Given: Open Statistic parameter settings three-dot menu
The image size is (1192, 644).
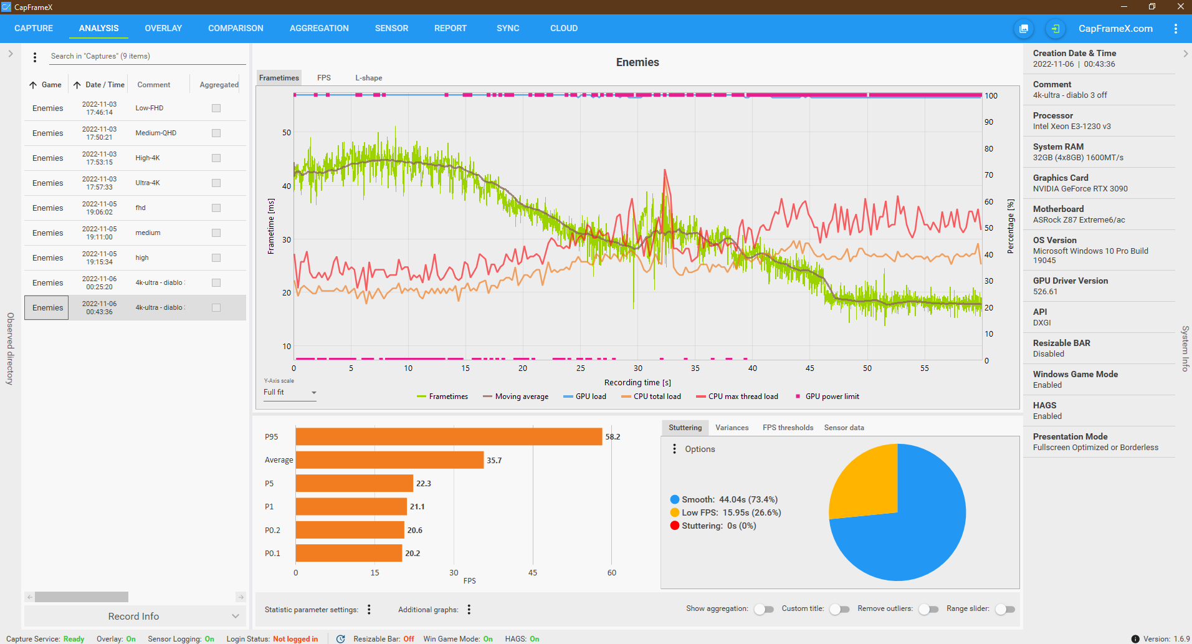Looking at the screenshot, I should [369, 609].
